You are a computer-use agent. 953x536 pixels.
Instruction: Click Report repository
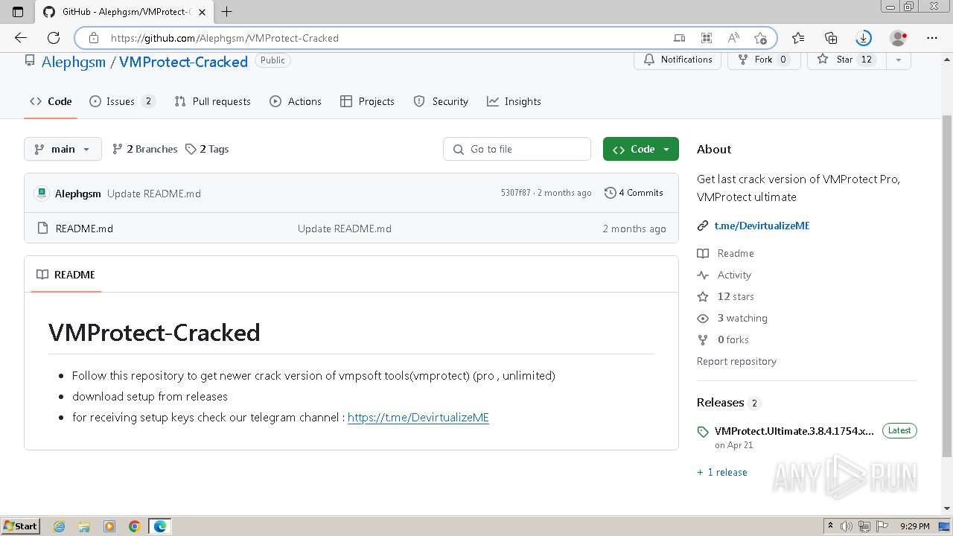tap(736, 361)
